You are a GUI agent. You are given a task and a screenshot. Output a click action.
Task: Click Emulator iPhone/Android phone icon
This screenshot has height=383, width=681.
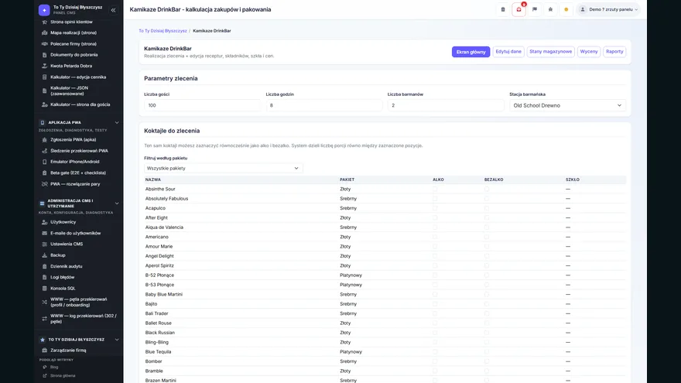point(44,162)
